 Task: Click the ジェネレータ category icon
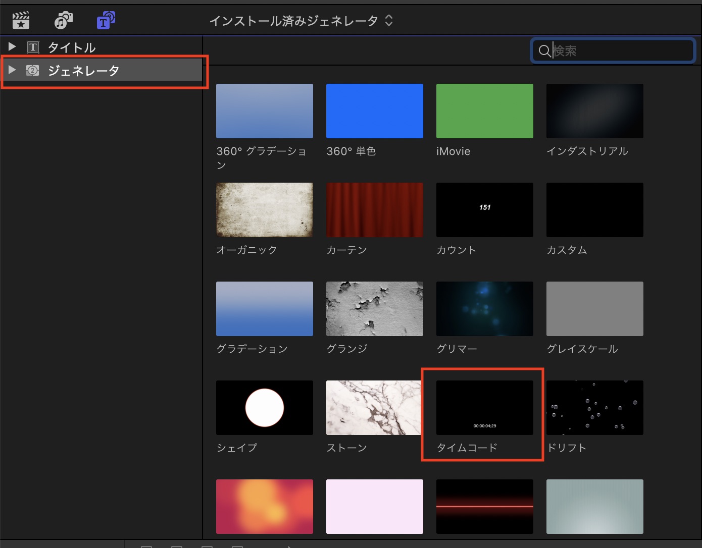[33, 71]
